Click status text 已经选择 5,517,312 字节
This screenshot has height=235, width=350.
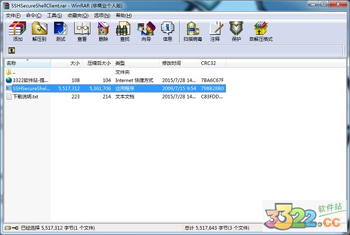tap(58, 228)
